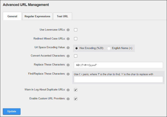This screenshot has height=117, width=167.
Task: Tick the Redirect Mixed Case URLs checkbox
Action: pos(76,39)
